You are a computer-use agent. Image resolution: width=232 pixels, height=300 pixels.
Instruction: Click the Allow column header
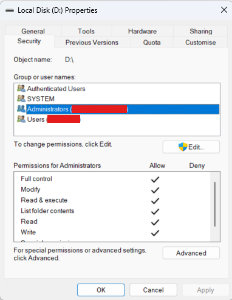157,166
